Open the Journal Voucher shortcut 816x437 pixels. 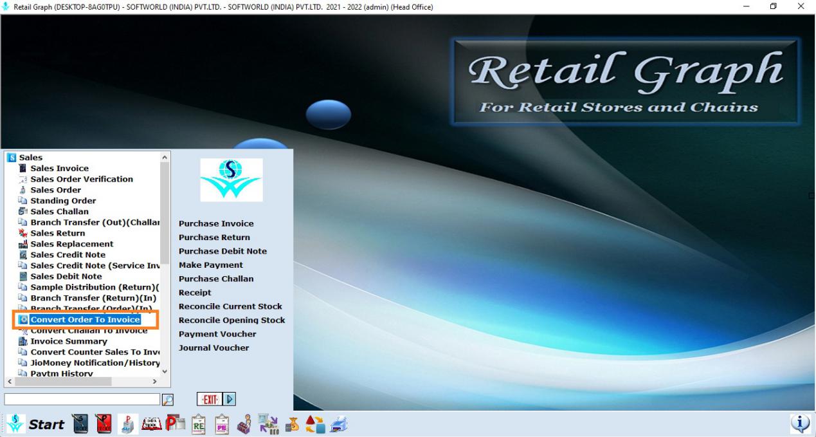214,348
